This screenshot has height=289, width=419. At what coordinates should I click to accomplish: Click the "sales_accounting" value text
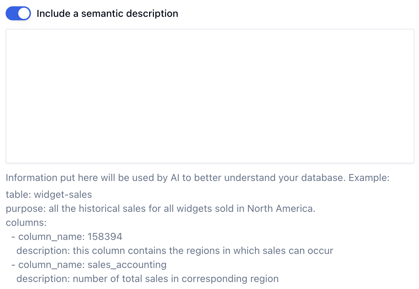127,264
